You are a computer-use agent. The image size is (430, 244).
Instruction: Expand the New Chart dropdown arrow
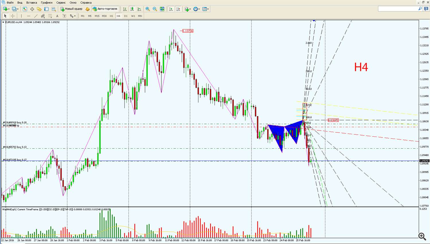coord(9,9)
